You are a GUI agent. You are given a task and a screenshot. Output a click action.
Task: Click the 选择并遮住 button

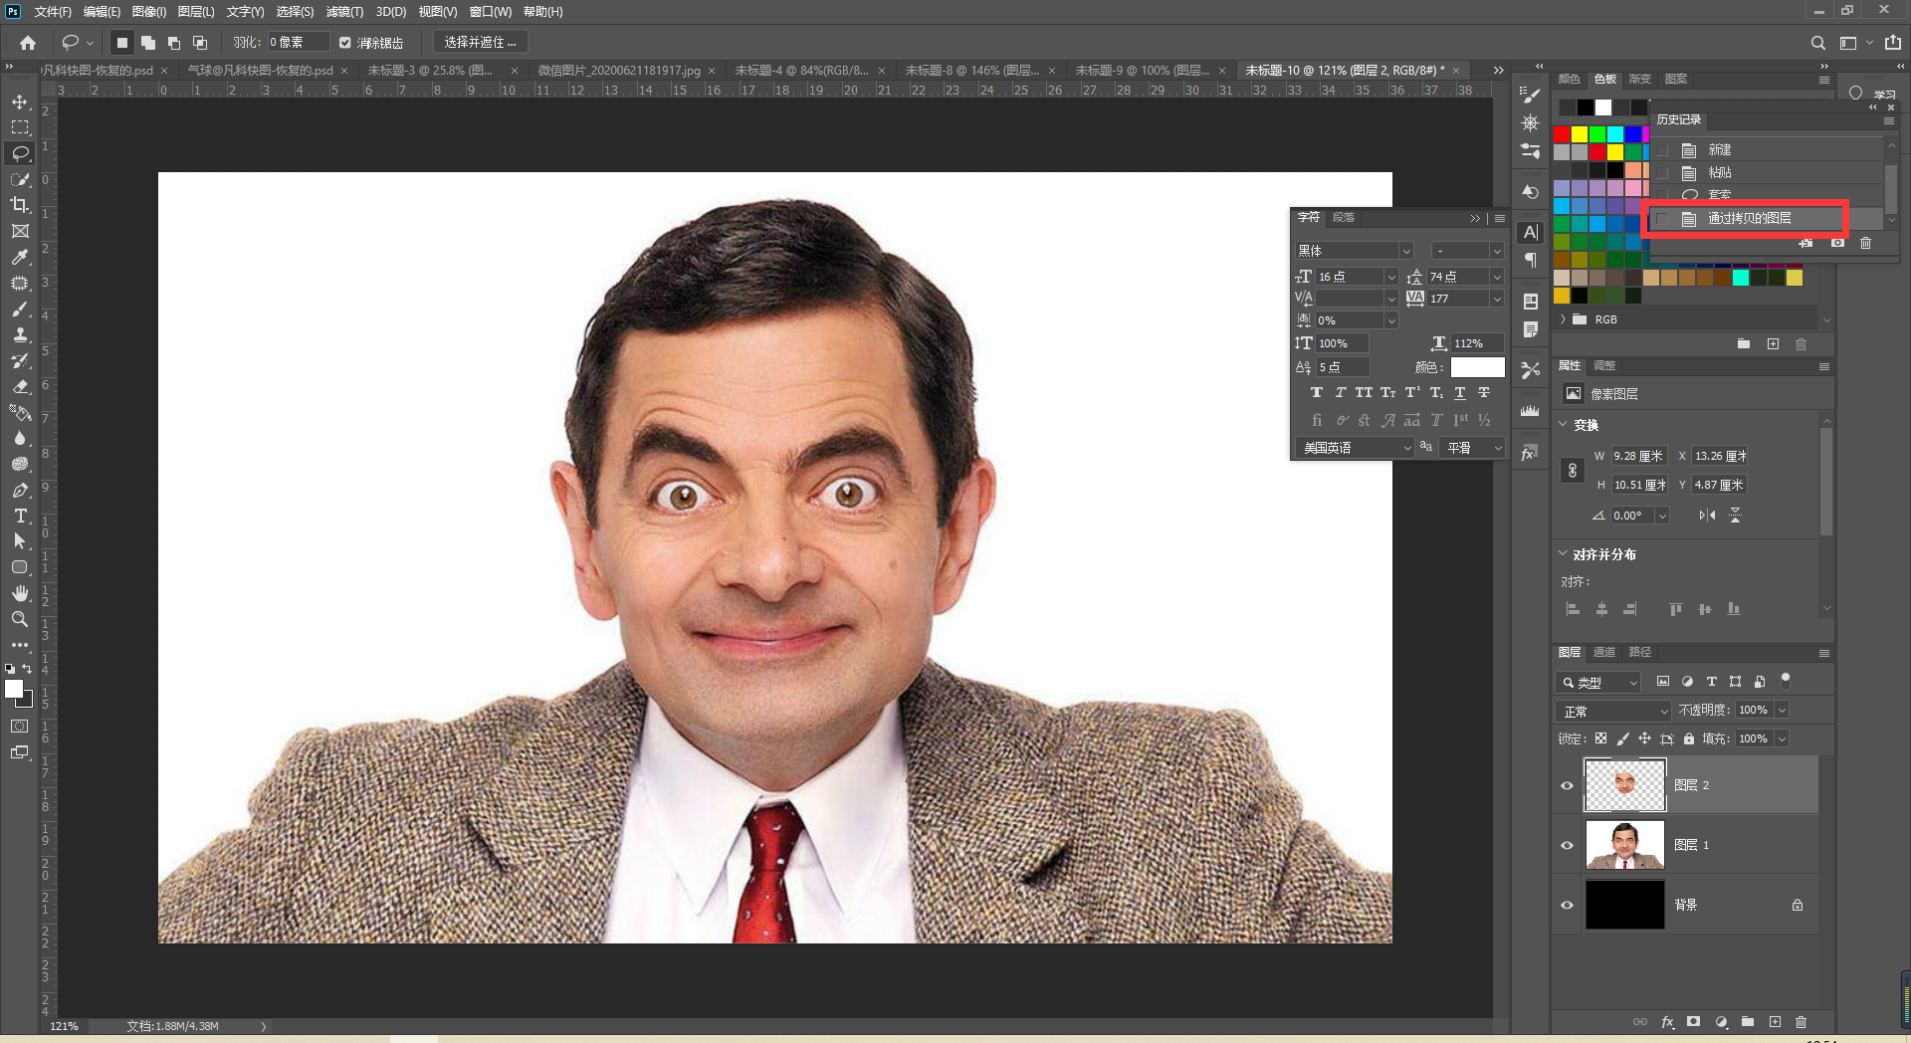pyautogui.click(x=481, y=43)
